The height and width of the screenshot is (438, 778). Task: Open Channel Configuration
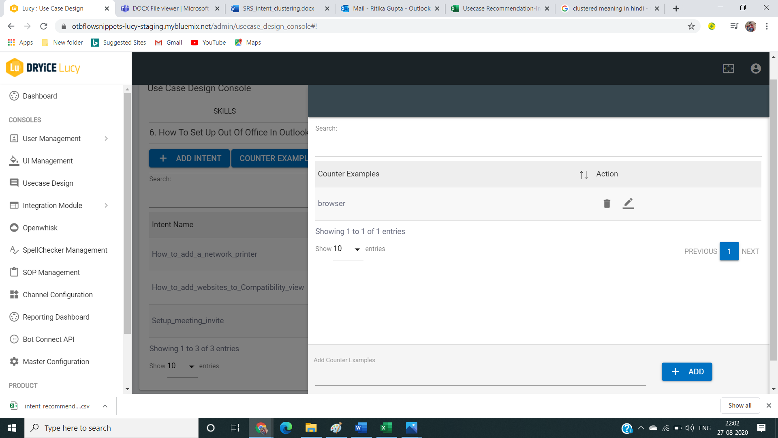58,294
